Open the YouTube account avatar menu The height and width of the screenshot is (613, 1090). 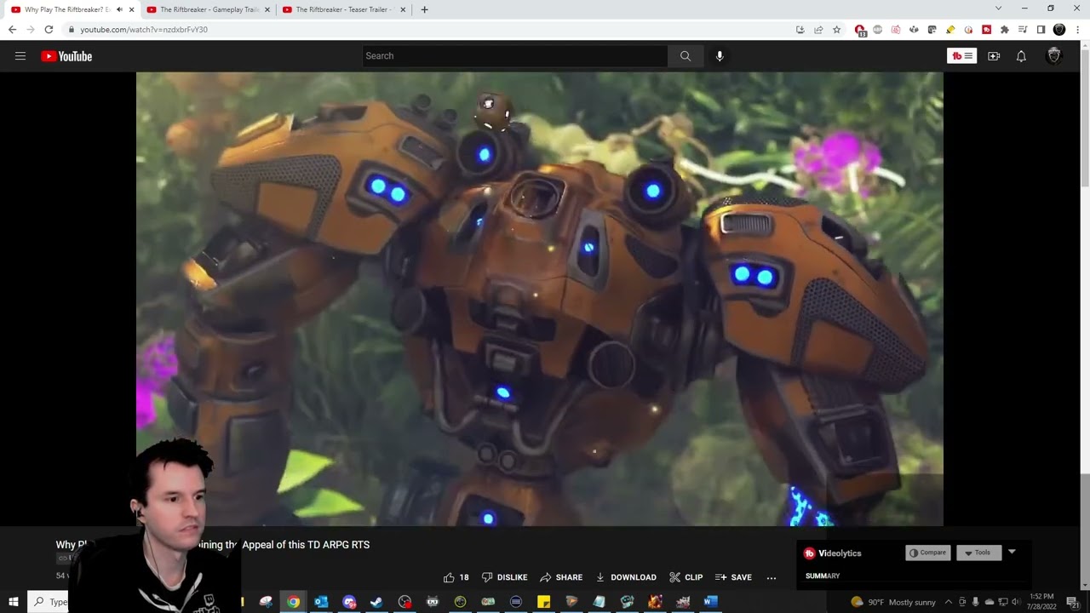[x=1054, y=56]
